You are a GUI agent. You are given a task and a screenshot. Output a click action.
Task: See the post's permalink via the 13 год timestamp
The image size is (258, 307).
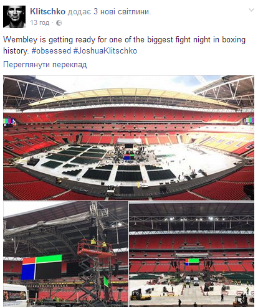tap(40, 22)
